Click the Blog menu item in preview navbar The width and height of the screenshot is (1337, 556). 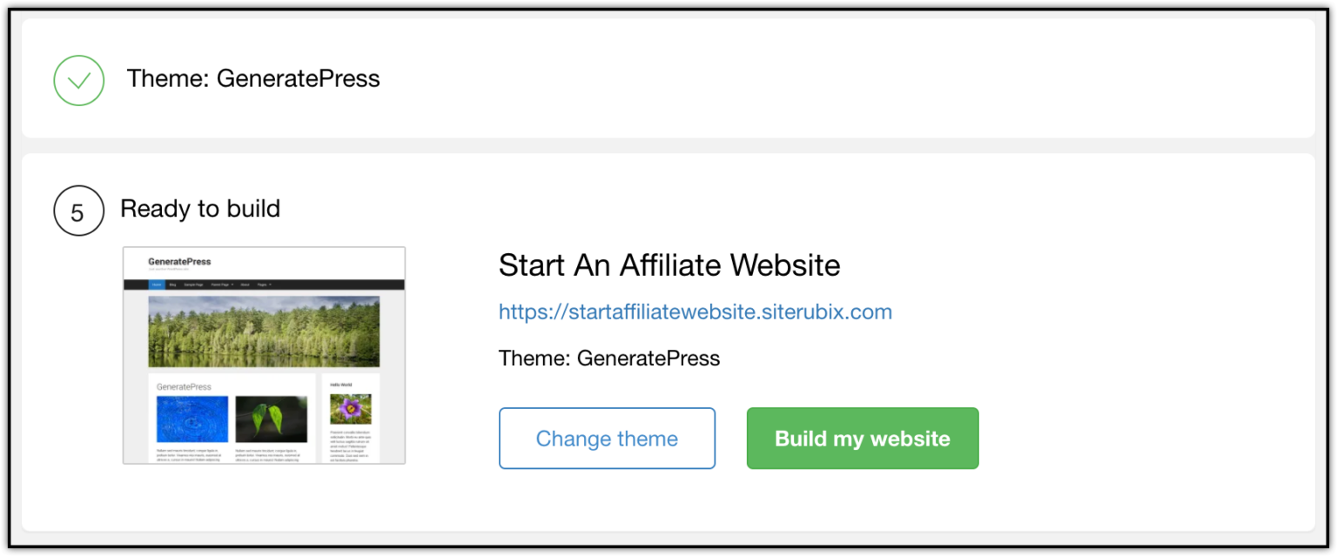click(172, 285)
